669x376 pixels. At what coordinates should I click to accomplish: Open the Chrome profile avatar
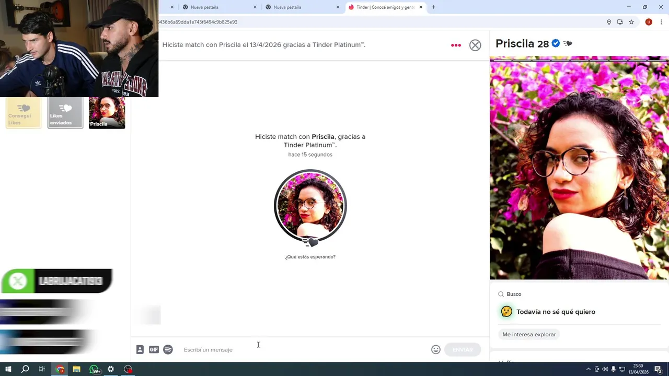[649, 22]
